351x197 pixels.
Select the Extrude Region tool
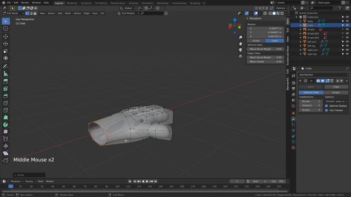pyautogui.click(x=5, y=82)
